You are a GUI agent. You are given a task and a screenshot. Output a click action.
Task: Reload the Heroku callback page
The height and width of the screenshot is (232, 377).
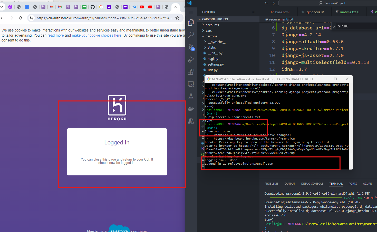pos(21,18)
